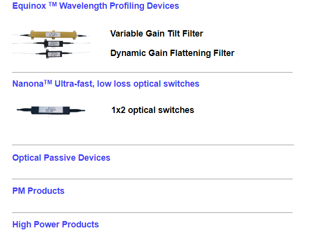This screenshot has width=324, height=242.
Task: Open the 1x2 optical switches product
Action: click(x=152, y=110)
